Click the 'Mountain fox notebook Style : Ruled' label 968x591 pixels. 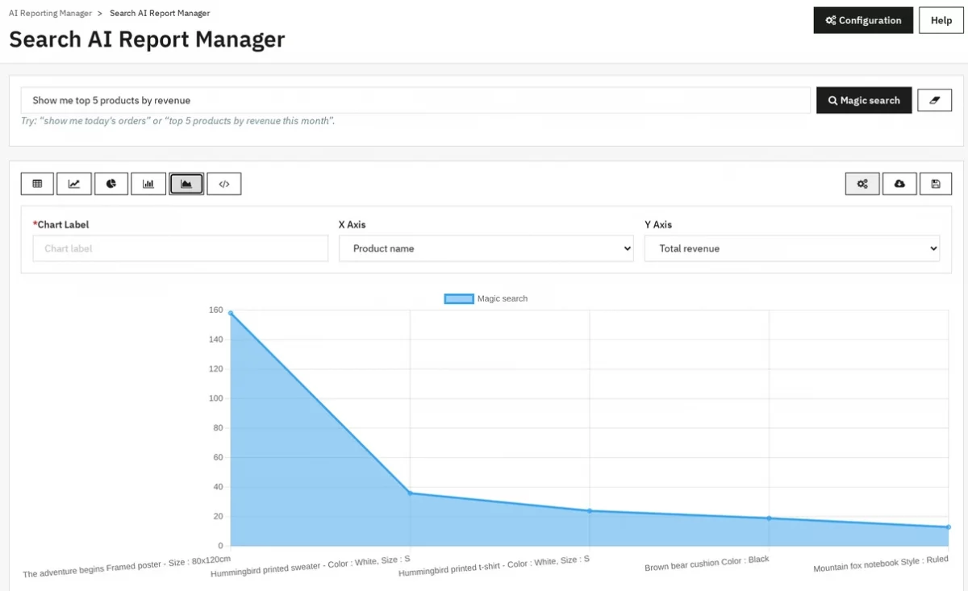[x=881, y=563]
